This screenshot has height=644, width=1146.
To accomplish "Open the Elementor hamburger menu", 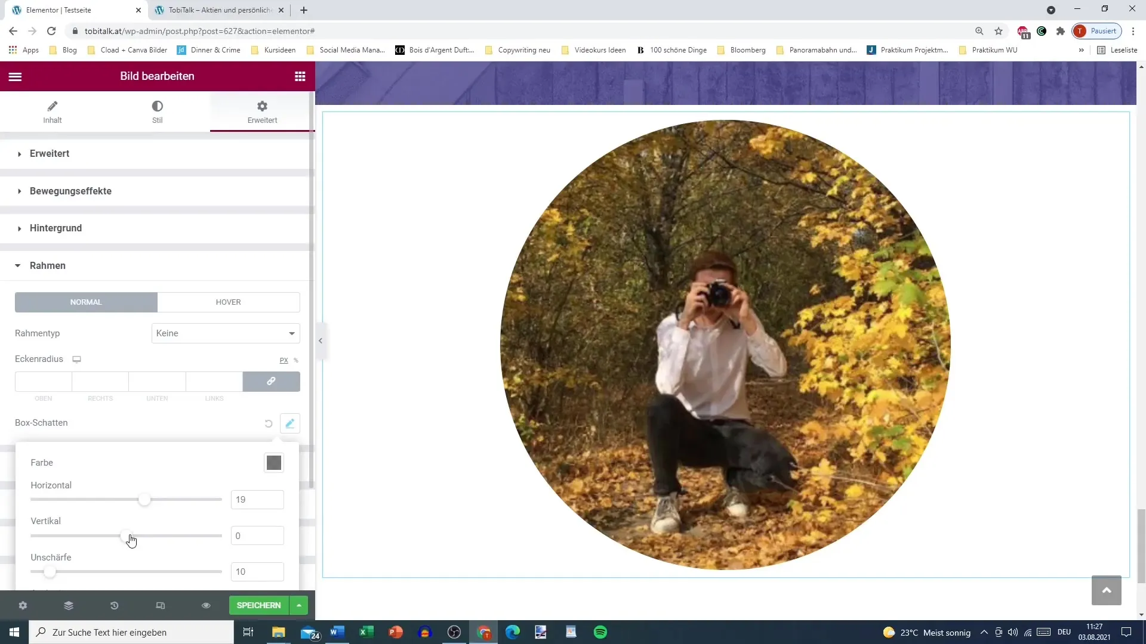I will tap(16, 76).
